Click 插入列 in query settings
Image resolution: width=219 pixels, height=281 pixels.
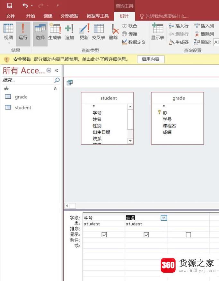click(x=204, y=26)
